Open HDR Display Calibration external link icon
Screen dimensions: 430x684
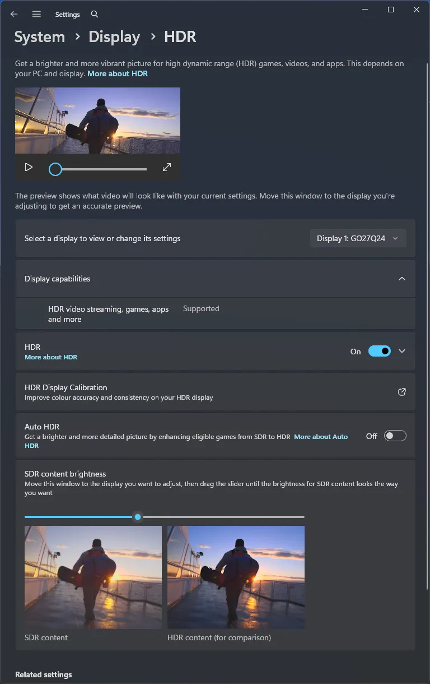[x=401, y=392]
